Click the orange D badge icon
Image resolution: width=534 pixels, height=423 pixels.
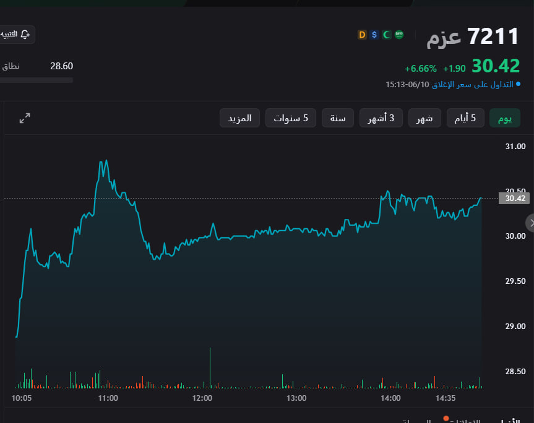coord(362,35)
